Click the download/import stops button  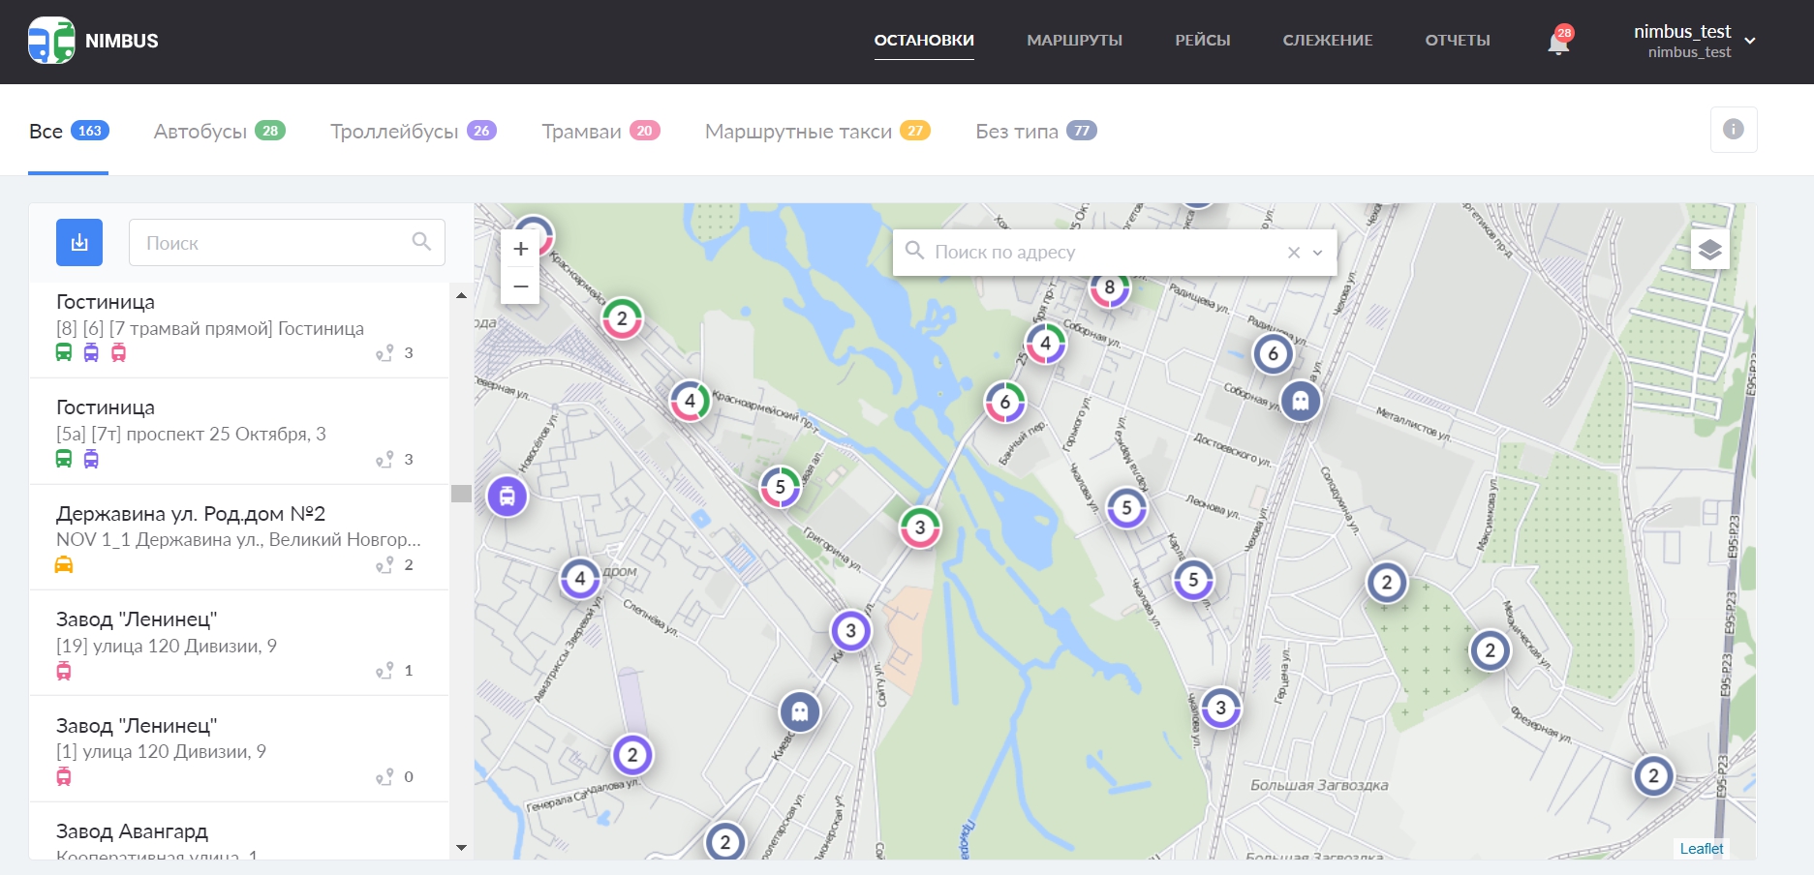point(79,242)
